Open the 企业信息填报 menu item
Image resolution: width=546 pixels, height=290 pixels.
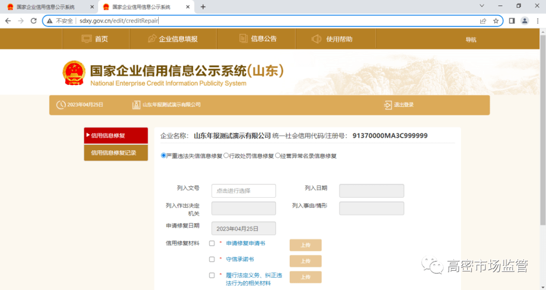coord(173,39)
